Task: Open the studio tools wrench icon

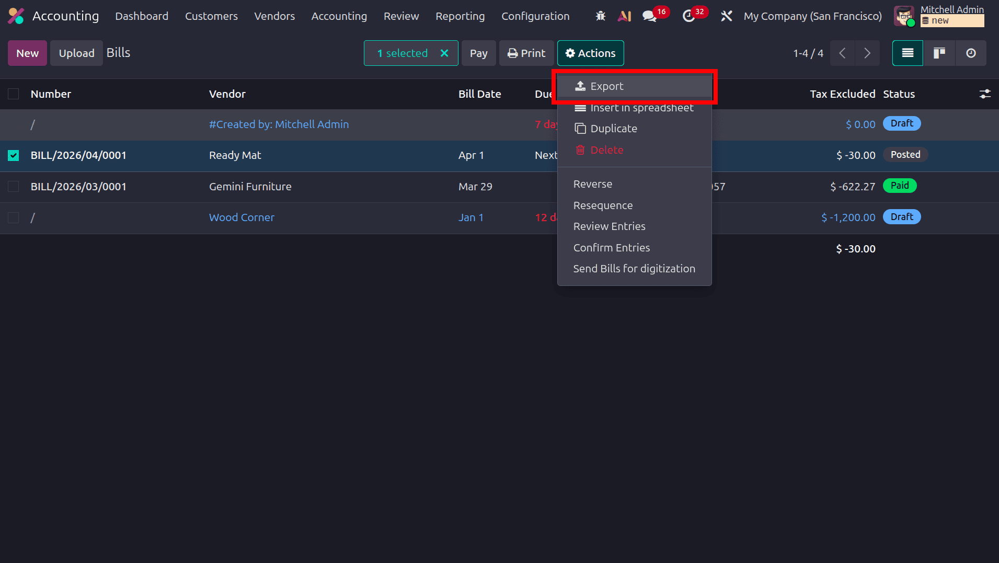Action: tap(727, 16)
